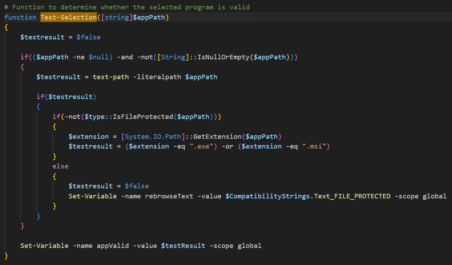
Task: Click the highlighted Test-Selection function name
Action: [x=68, y=17]
